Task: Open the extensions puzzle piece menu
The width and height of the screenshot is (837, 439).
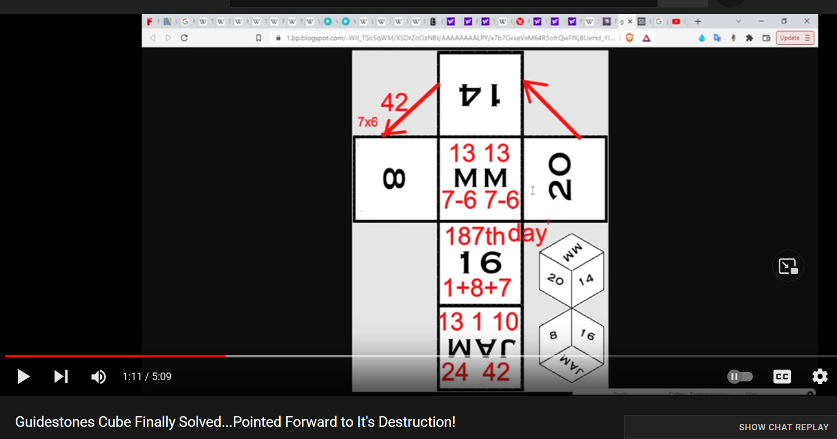Action: pos(750,38)
